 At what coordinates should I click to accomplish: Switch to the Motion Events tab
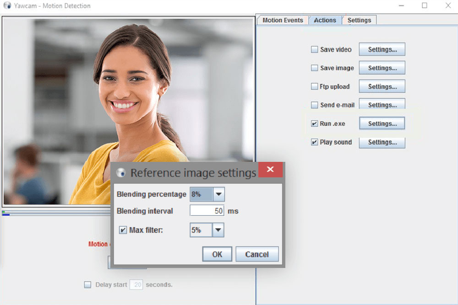tap(282, 20)
